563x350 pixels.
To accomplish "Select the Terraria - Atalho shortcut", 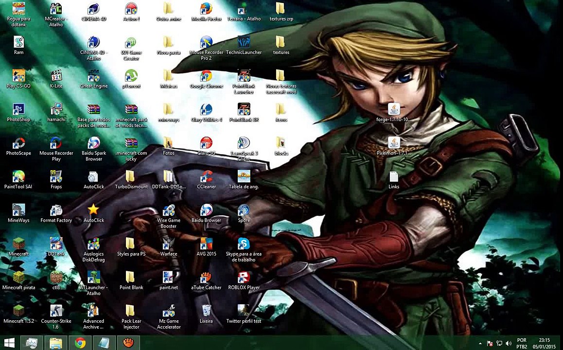I will [244, 9].
